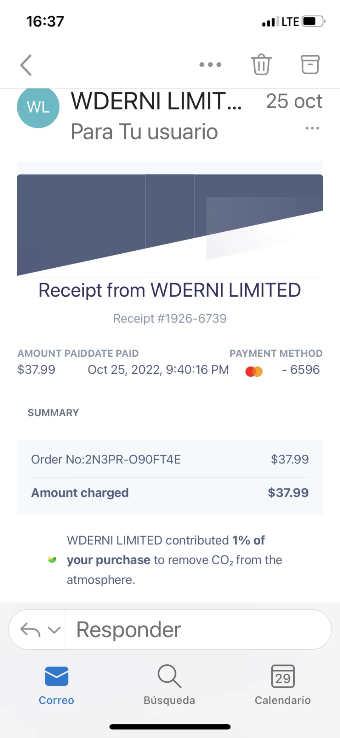Select Receipt #1926-6739 text
This screenshot has height=738, width=340.
pos(170,319)
